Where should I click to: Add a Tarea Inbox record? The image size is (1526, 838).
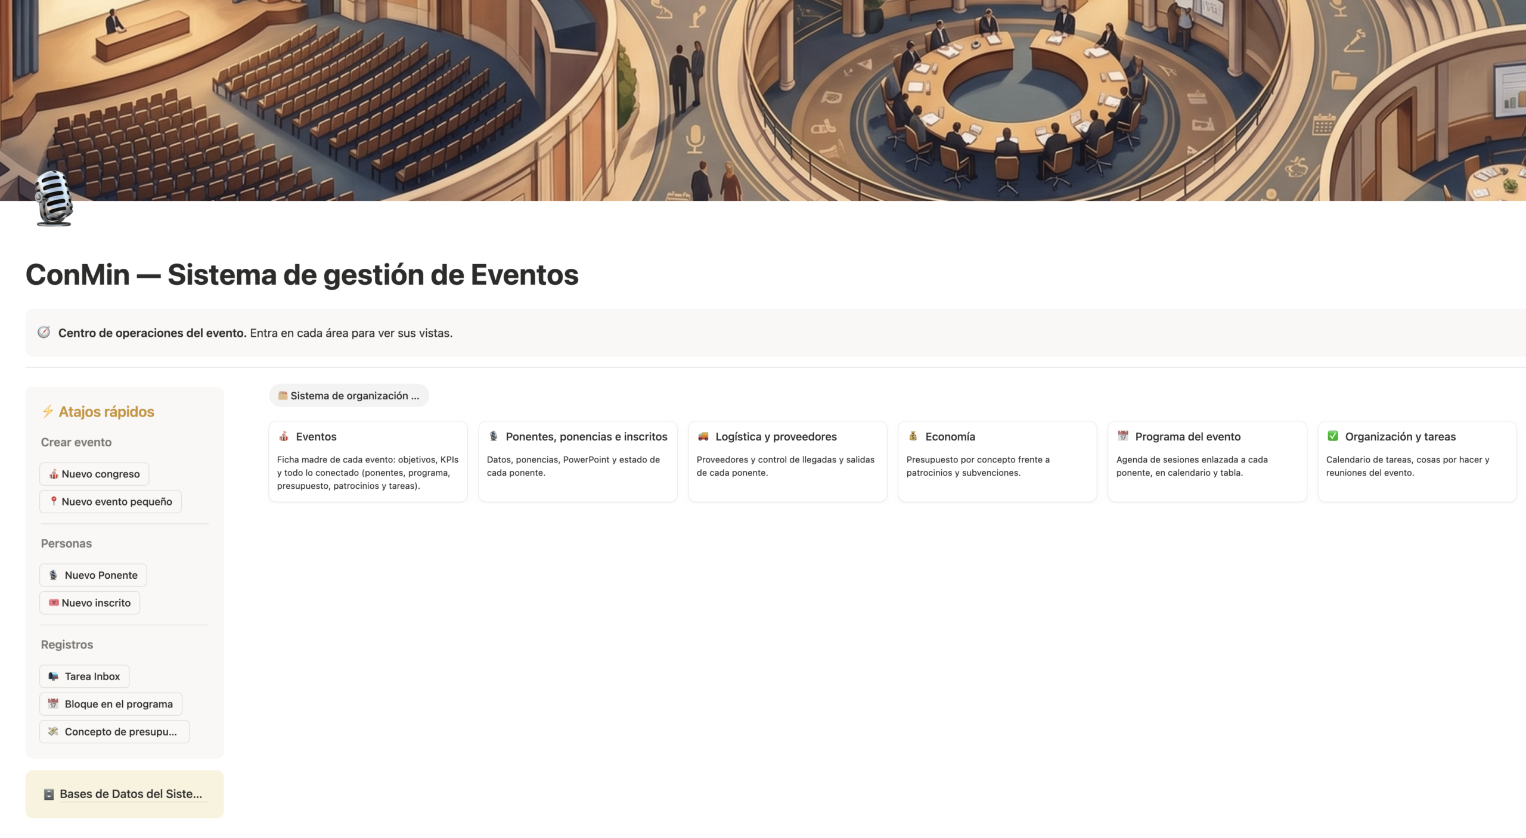84,676
